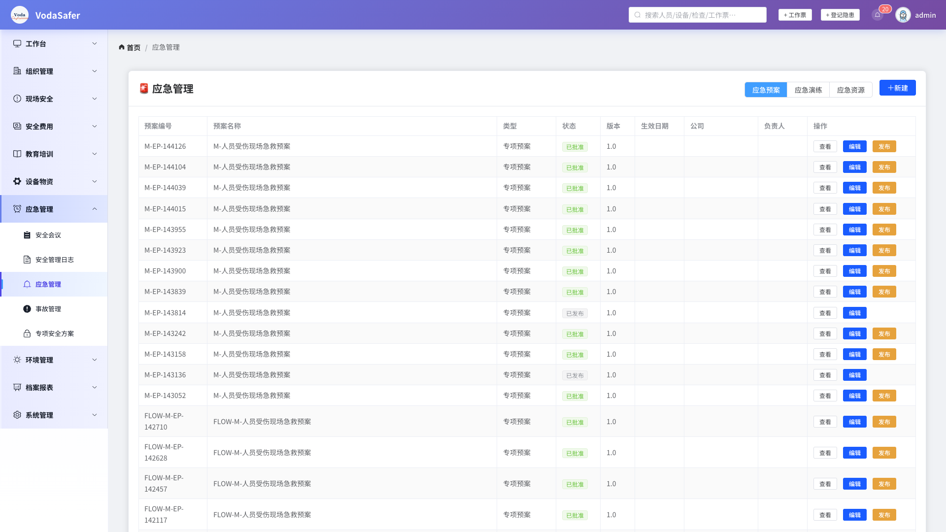Image resolution: width=946 pixels, height=532 pixels.
Task: Open the admin user avatar
Action: (x=903, y=15)
